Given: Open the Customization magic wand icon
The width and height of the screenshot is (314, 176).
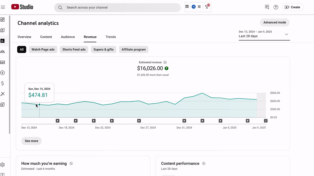Looking at the screenshot, I should [2, 94].
